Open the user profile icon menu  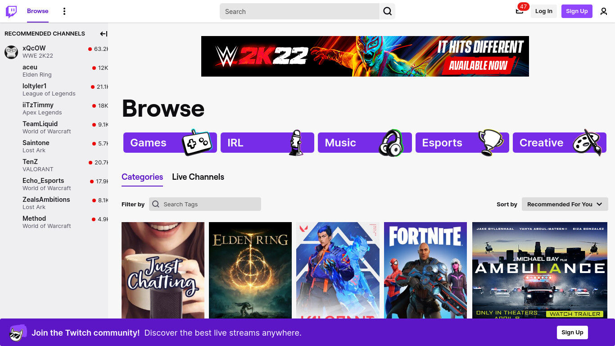click(x=604, y=11)
